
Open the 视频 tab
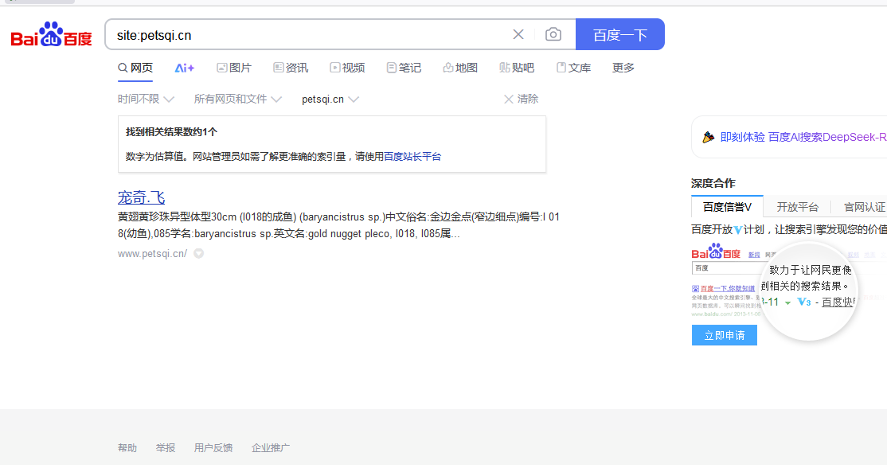[x=347, y=68]
